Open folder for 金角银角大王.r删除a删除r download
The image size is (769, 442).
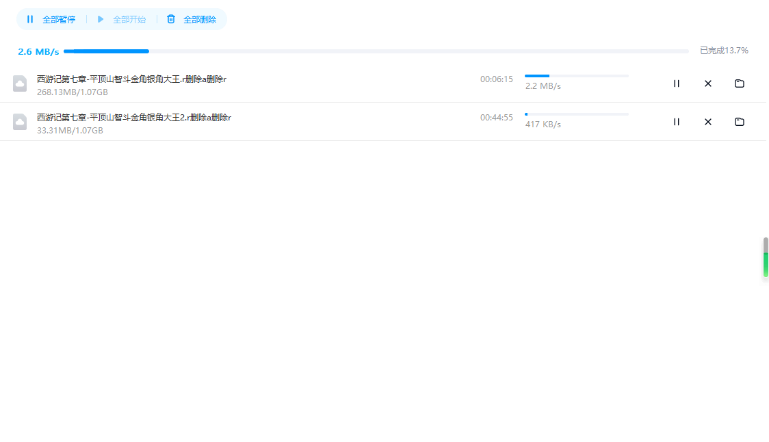click(739, 83)
